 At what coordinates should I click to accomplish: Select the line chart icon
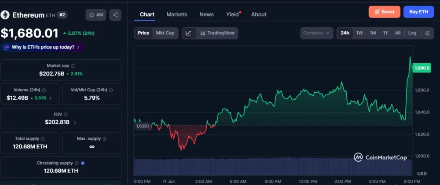click(x=189, y=33)
